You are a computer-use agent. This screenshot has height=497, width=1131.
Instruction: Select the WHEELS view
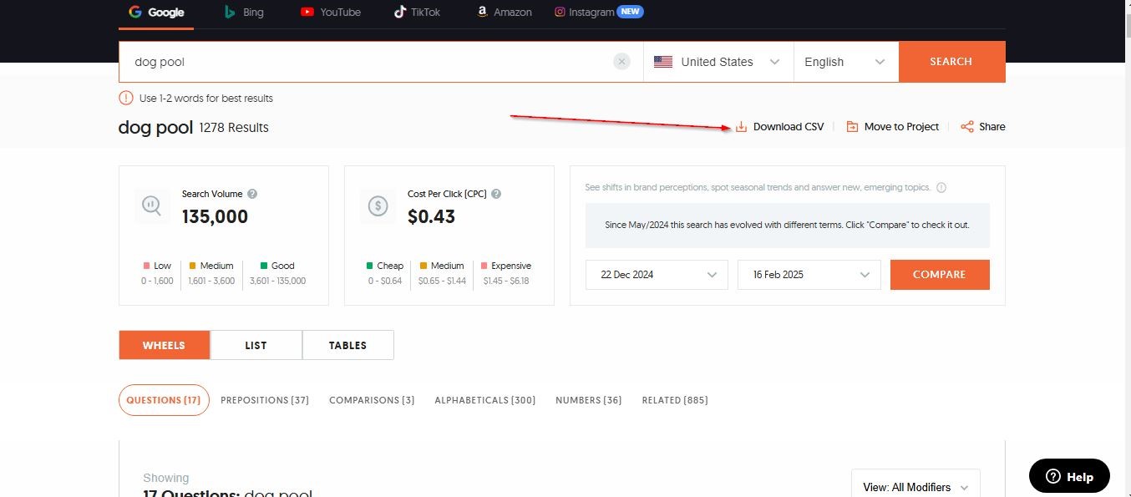pos(164,345)
